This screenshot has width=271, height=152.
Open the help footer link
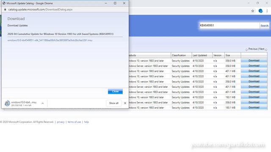86,122
